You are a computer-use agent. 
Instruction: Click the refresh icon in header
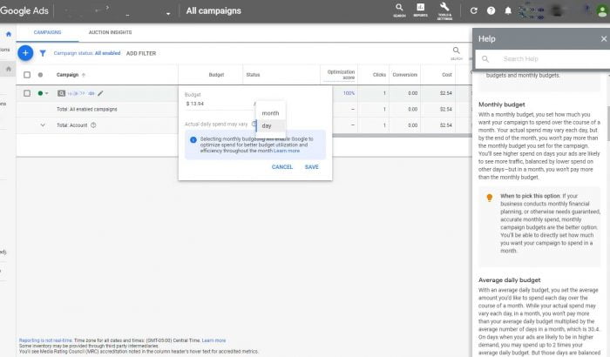point(474,11)
